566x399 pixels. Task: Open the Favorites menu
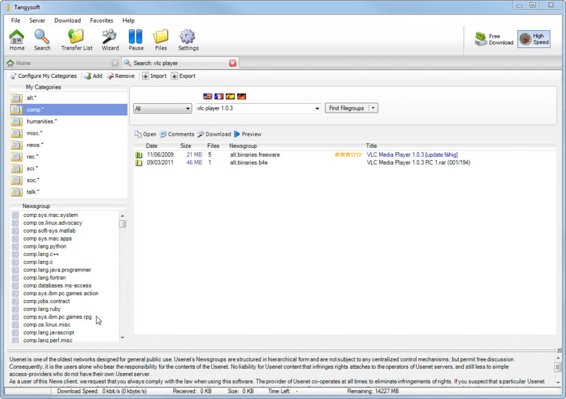click(101, 20)
